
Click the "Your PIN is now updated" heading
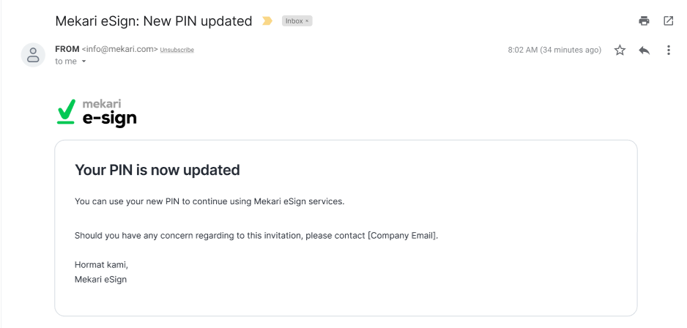tap(157, 171)
